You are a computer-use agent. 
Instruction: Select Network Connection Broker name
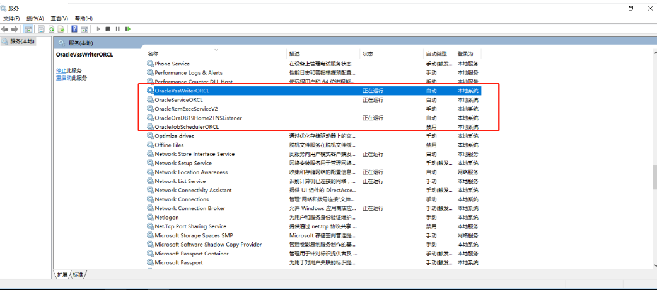pos(190,208)
